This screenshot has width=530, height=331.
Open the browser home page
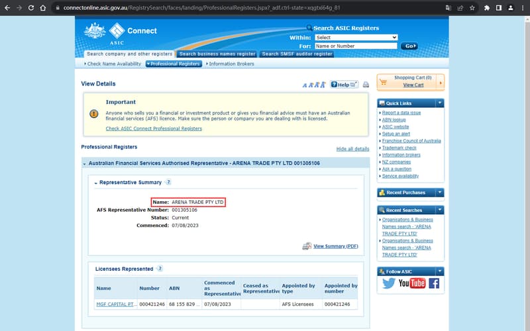tap(43, 8)
